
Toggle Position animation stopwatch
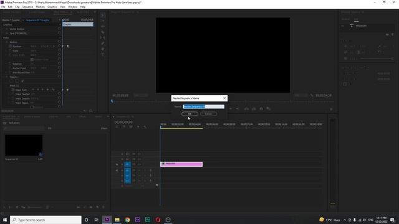click(10, 47)
